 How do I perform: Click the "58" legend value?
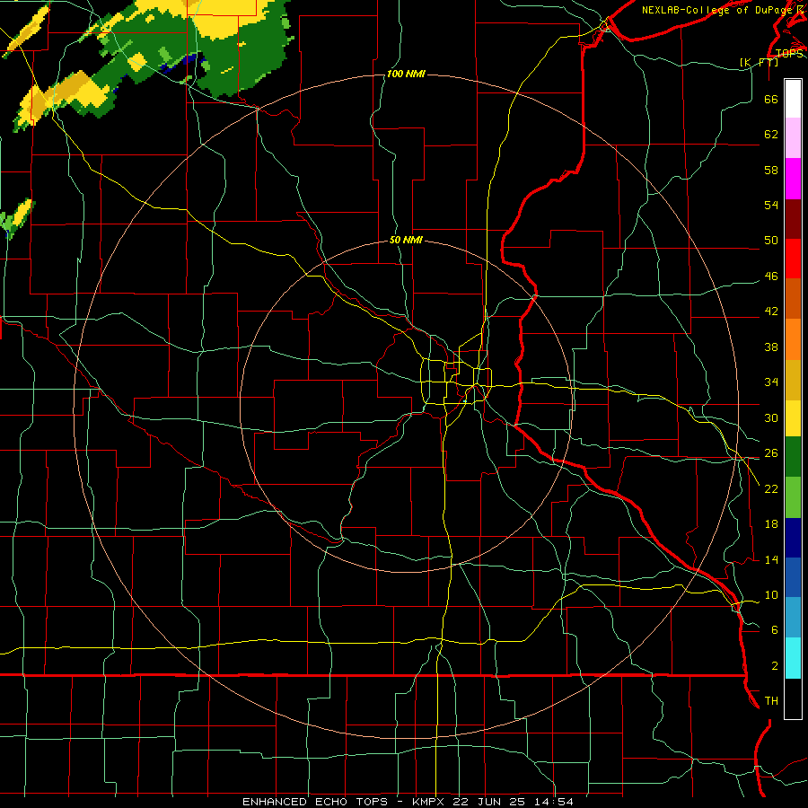click(x=771, y=170)
